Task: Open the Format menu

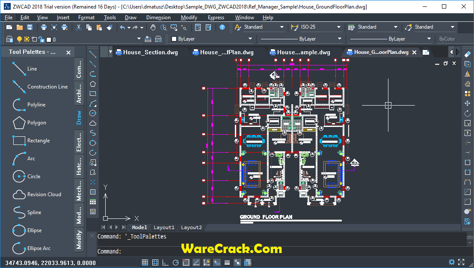Action: coord(86,18)
